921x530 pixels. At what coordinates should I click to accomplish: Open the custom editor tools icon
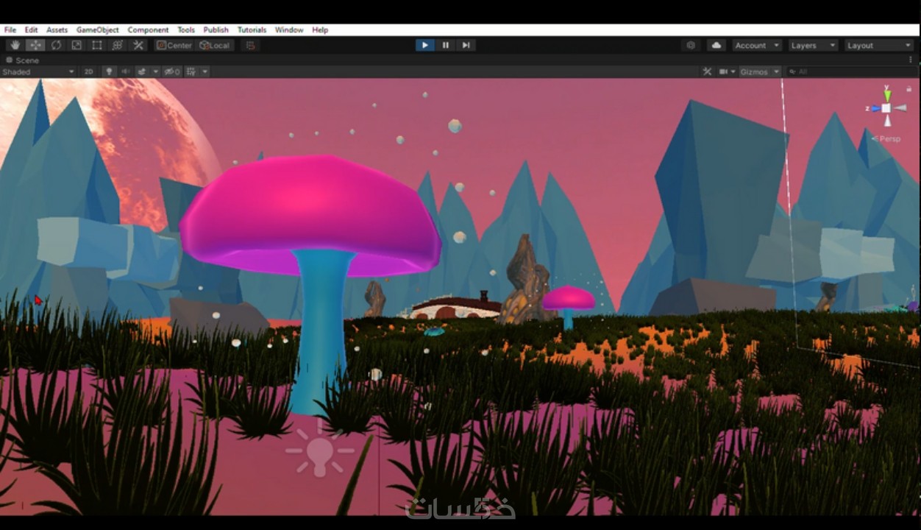(x=138, y=46)
